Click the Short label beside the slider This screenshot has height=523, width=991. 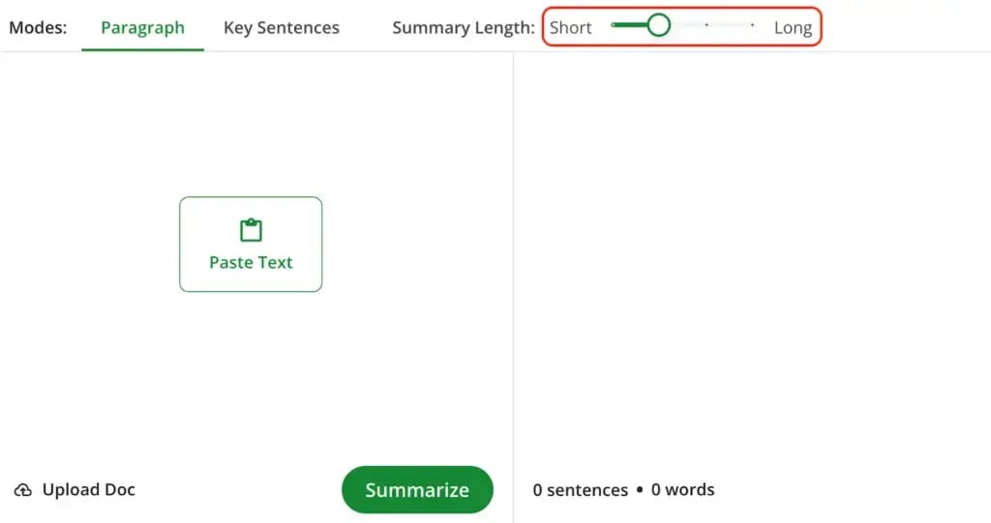point(570,27)
